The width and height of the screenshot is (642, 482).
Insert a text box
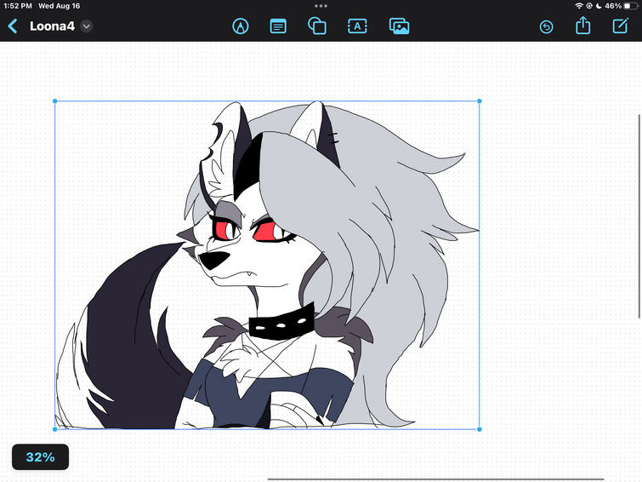[x=357, y=26]
